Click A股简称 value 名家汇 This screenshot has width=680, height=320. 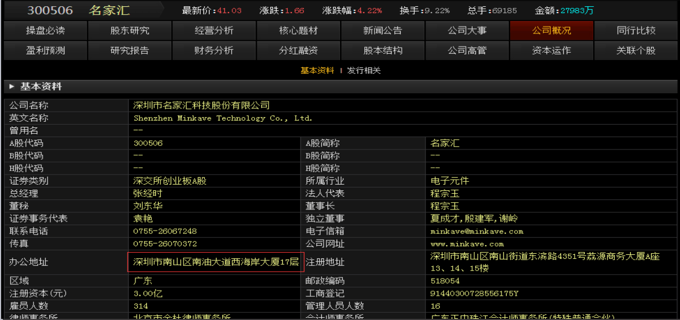pos(445,143)
